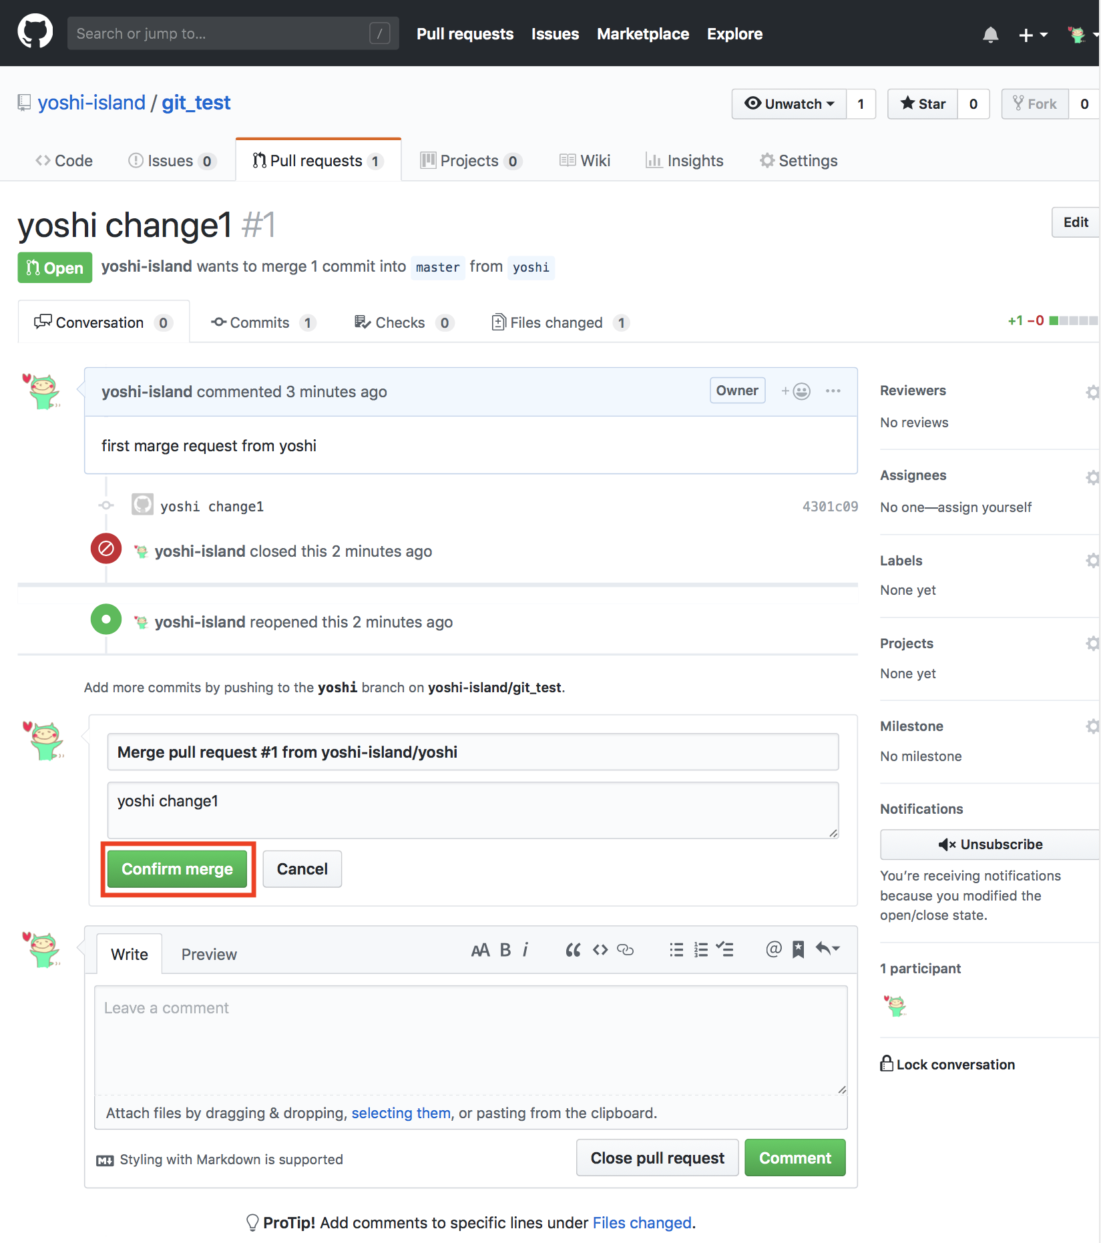This screenshot has width=1101, height=1243.
Task: Star the git_test repository
Action: [x=923, y=103]
